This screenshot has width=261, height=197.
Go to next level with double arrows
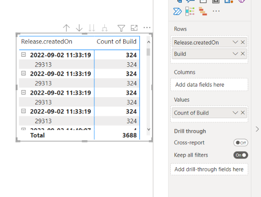click(x=92, y=28)
